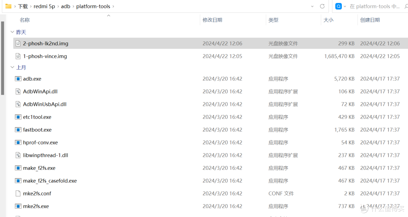Click the 1,685,470 KB size value
The height and width of the screenshot is (217, 408).
(339, 56)
